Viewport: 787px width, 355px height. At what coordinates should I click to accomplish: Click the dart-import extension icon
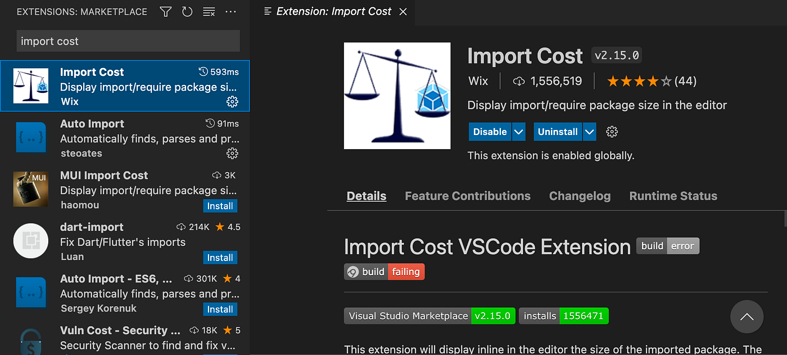[x=31, y=241]
